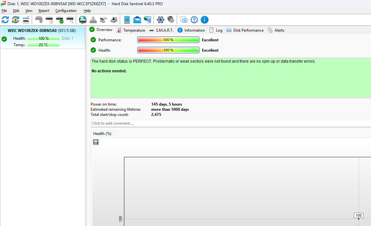Click the blue notepad report icon
This screenshot has width=371, height=226.
127,20
